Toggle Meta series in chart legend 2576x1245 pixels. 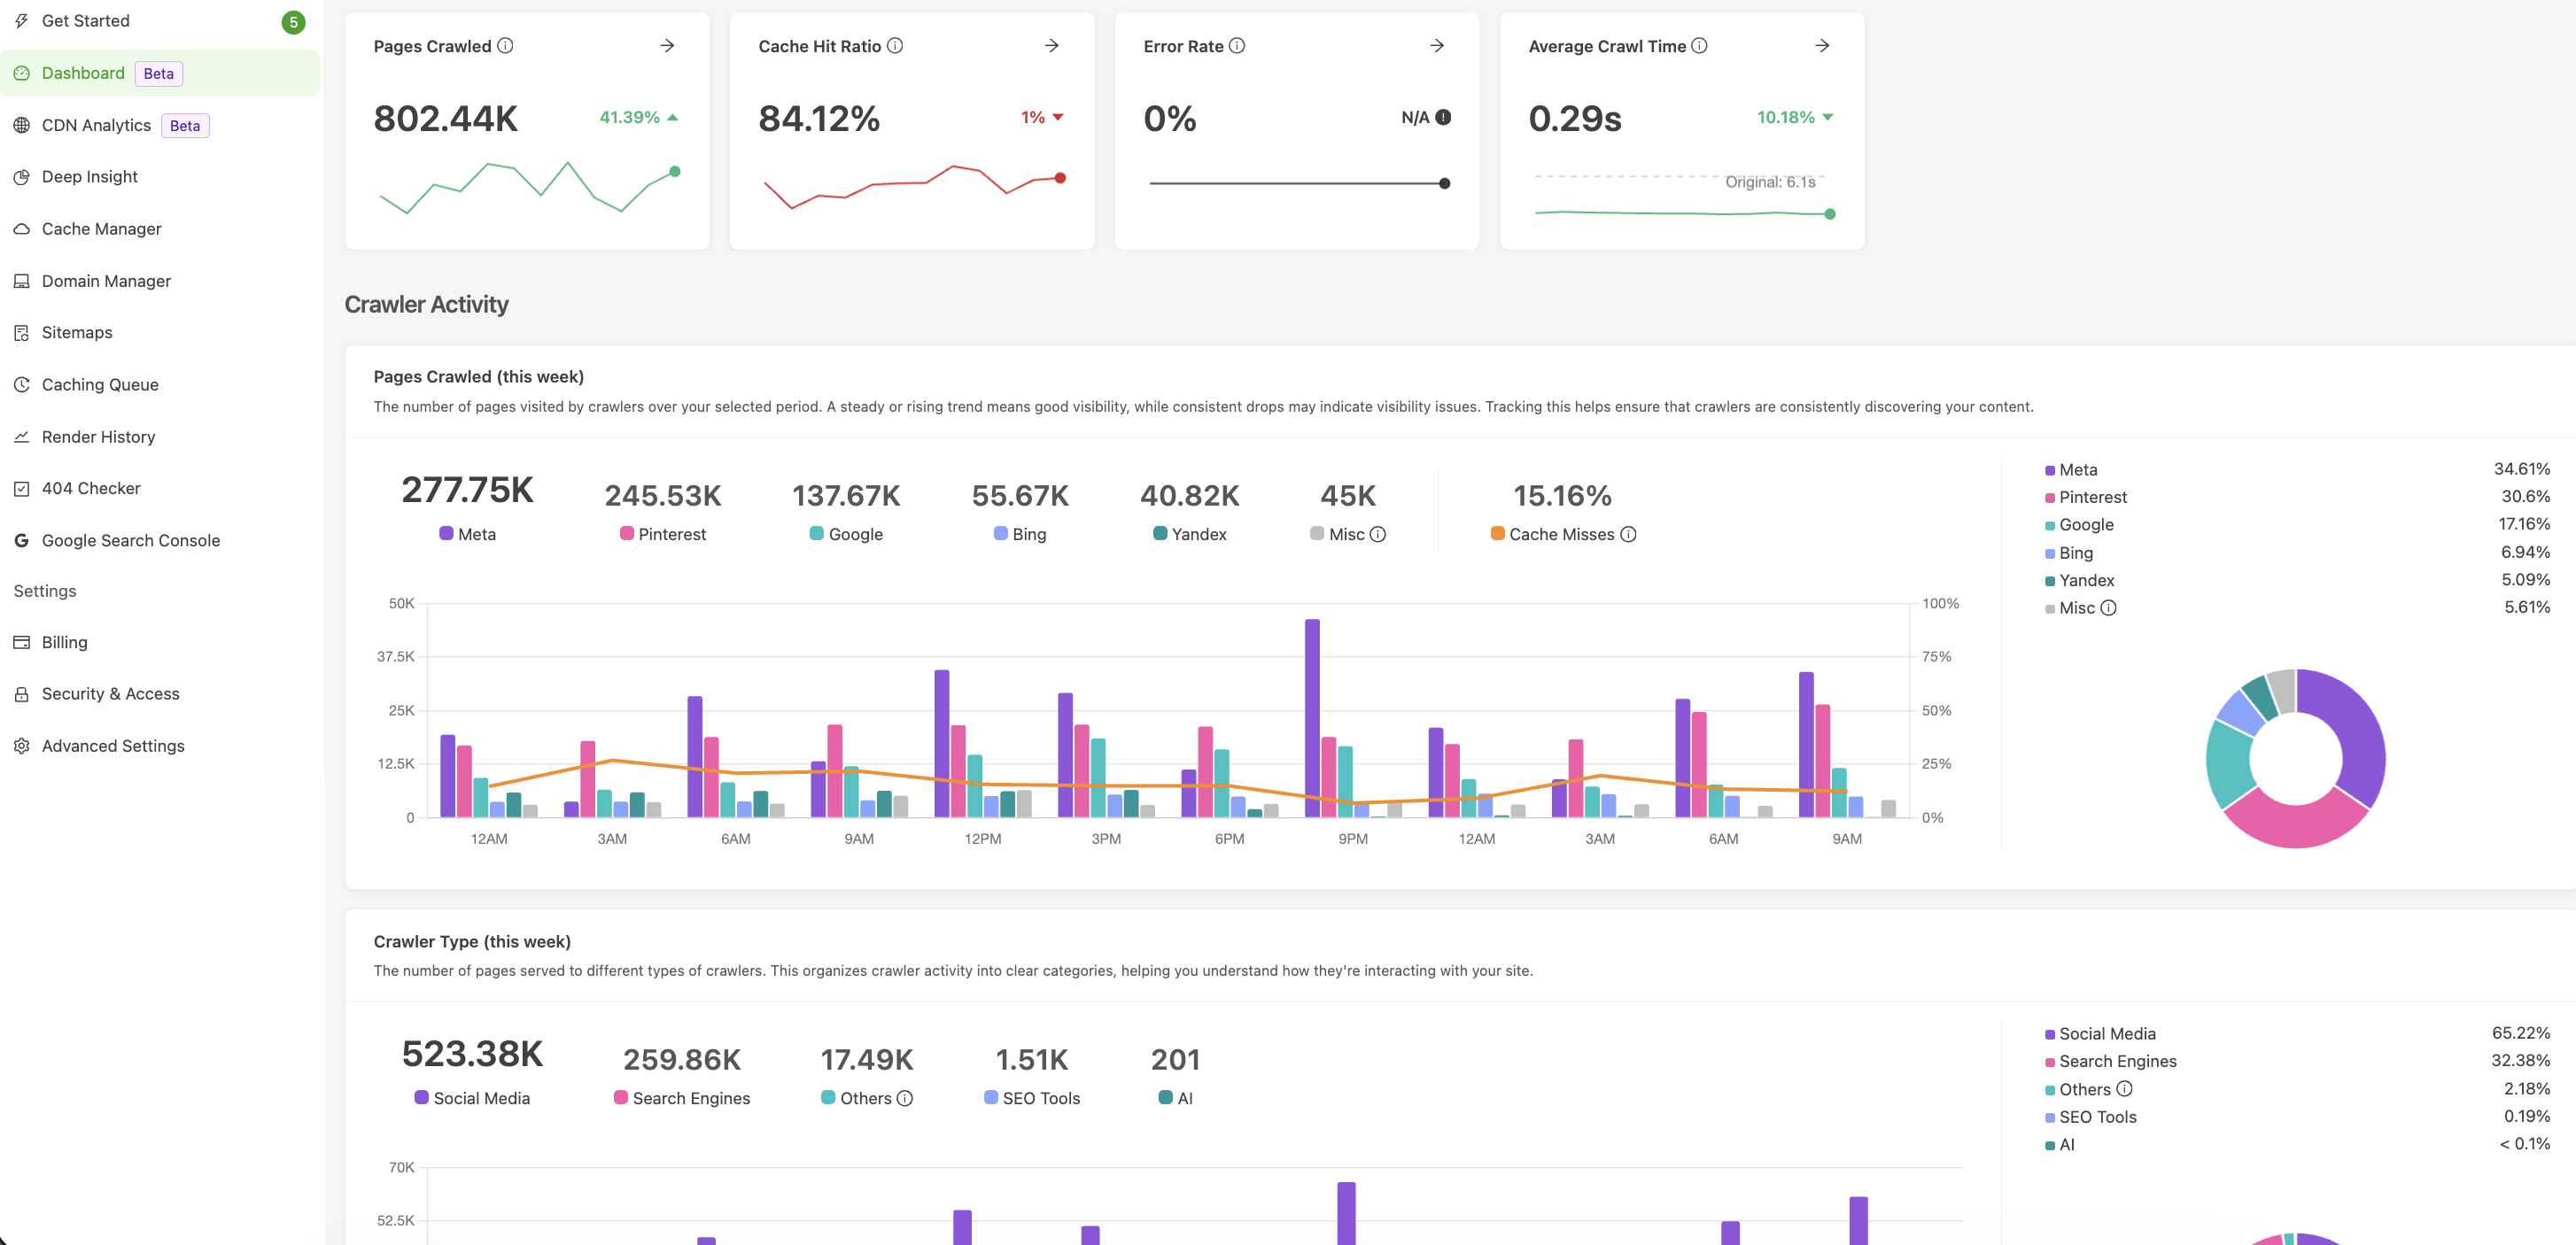(x=2070, y=470)
